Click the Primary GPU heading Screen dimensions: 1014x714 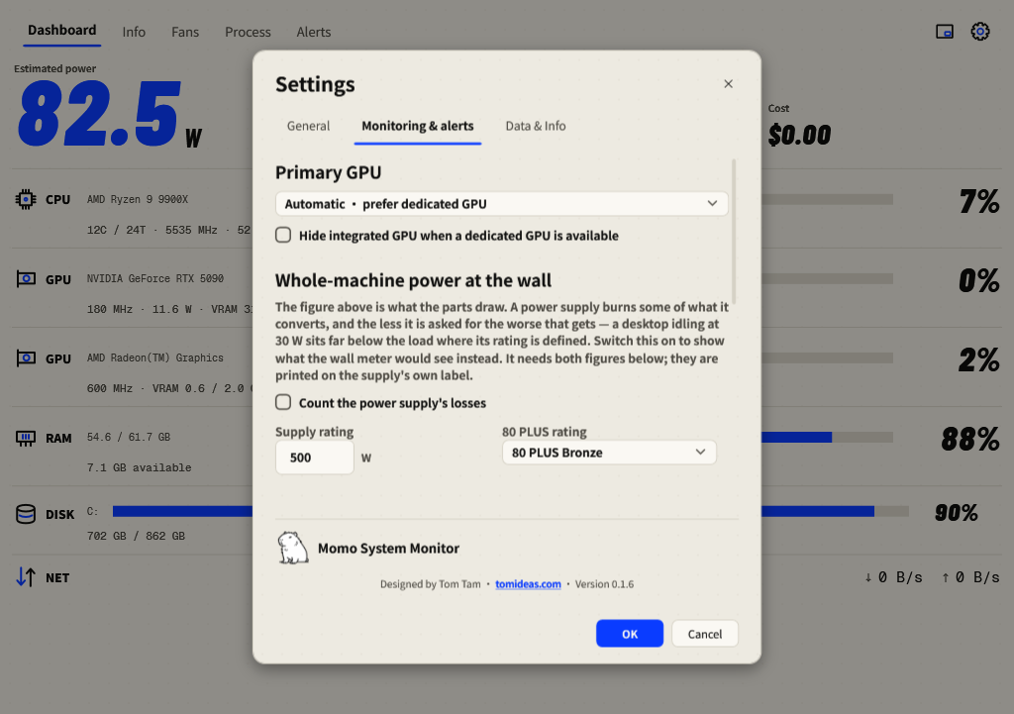point(329,172)
